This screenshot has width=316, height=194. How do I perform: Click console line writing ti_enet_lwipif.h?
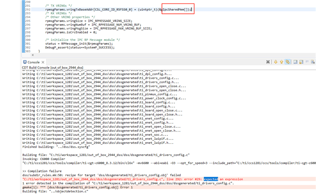pyautogui.click(x=98, y=143)
